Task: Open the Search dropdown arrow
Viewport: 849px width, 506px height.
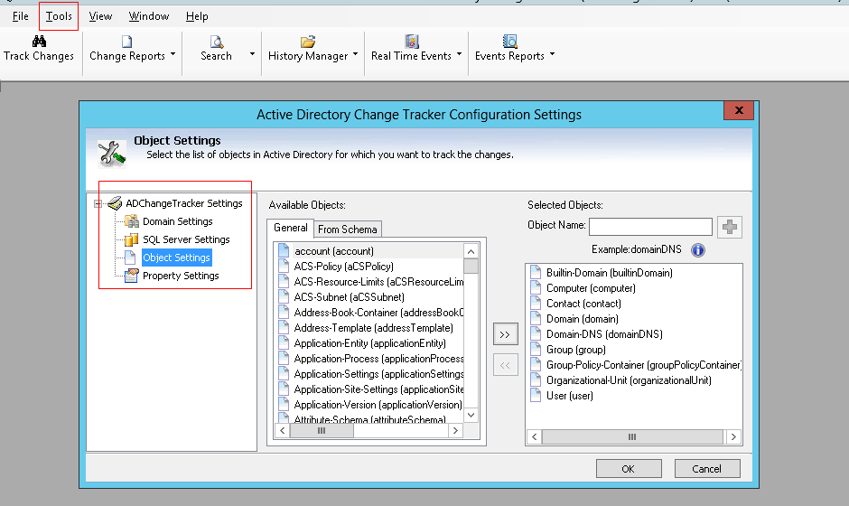Action: (252, 54)
